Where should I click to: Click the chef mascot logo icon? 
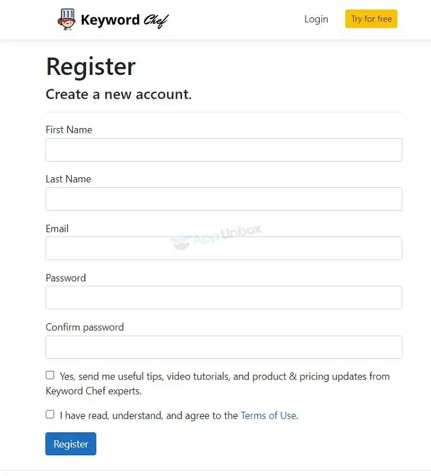(x=67, y=19)
